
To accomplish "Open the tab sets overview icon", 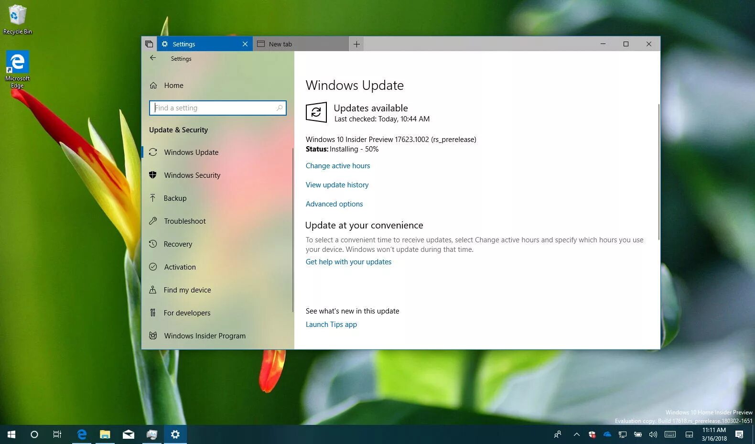I will pos(149,44).
